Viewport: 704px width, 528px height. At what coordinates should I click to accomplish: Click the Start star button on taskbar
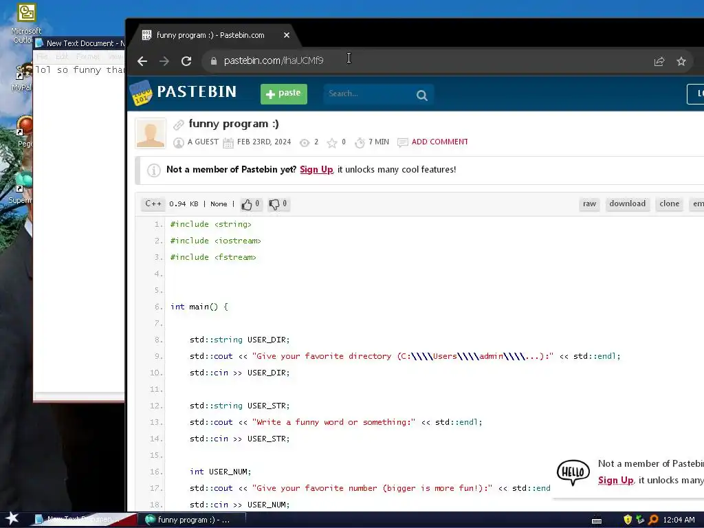[x=12, y=519]
